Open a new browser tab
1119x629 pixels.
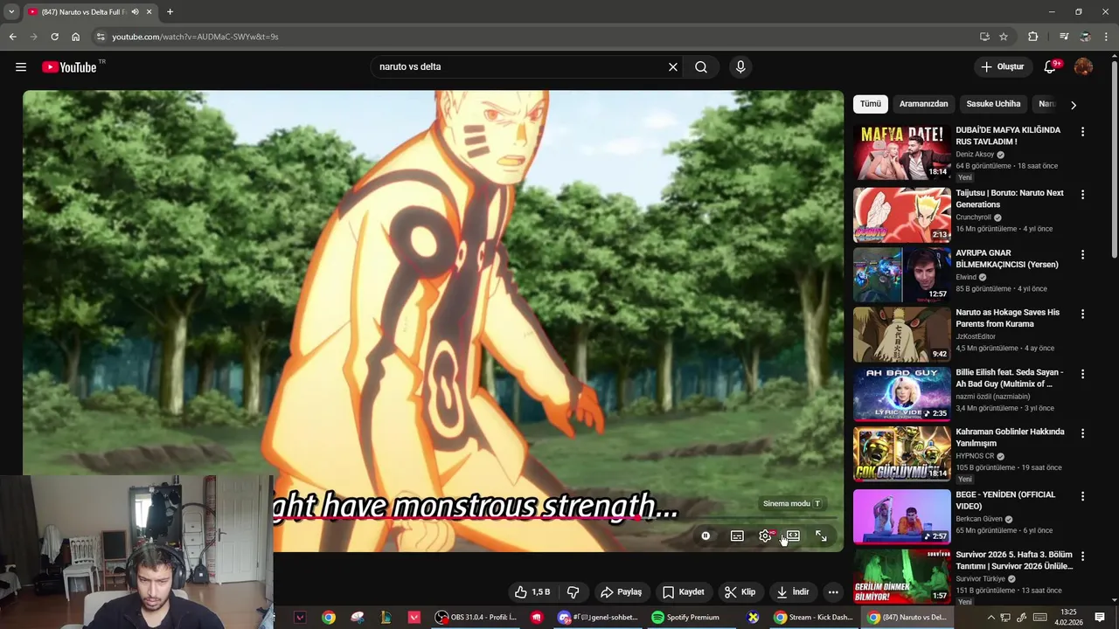click(170, 12)
